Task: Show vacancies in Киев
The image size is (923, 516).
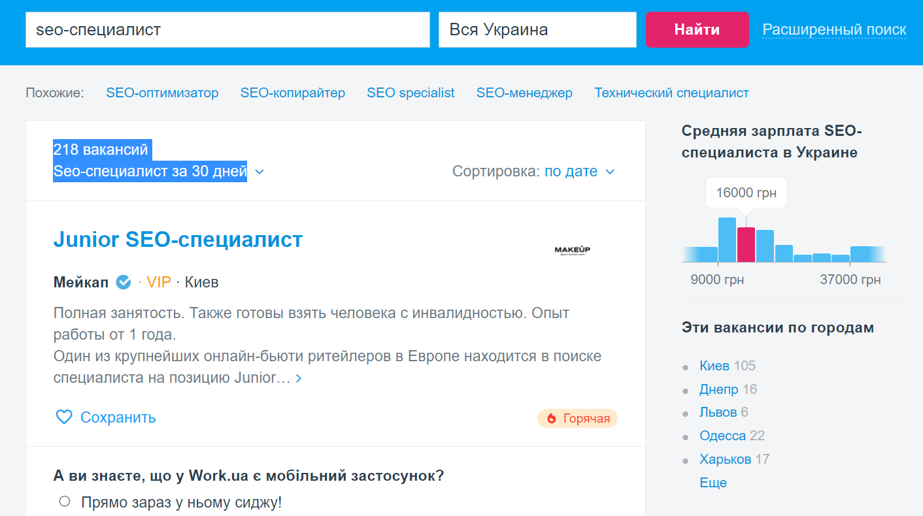Action: point(715,366)
